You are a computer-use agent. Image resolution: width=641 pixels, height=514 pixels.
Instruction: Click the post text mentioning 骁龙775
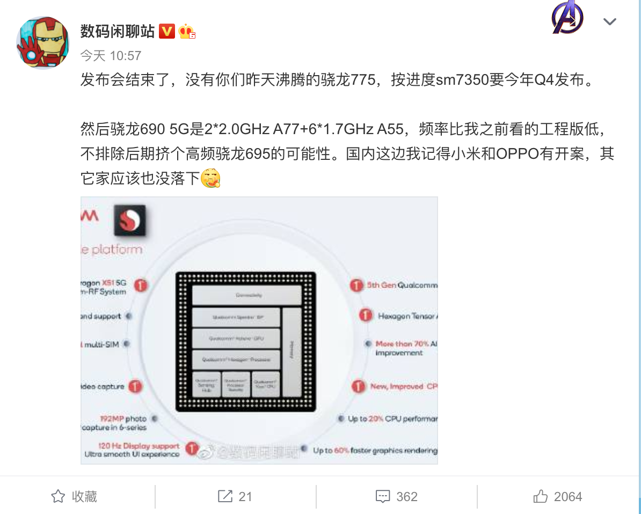[x=337, y=79]
